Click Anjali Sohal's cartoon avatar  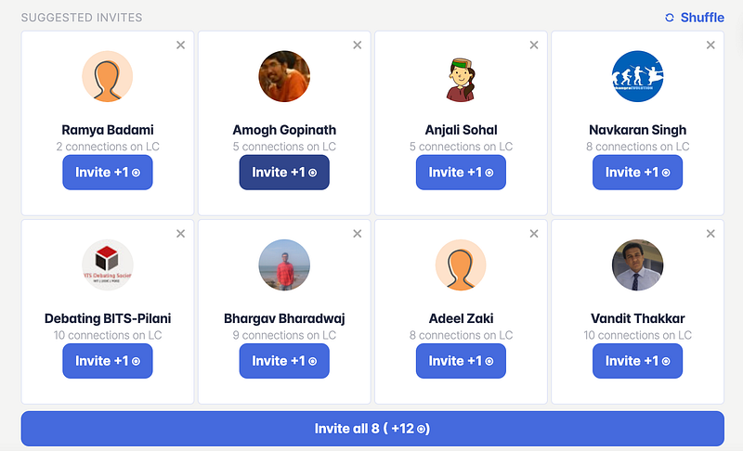[x=461, y=76]
